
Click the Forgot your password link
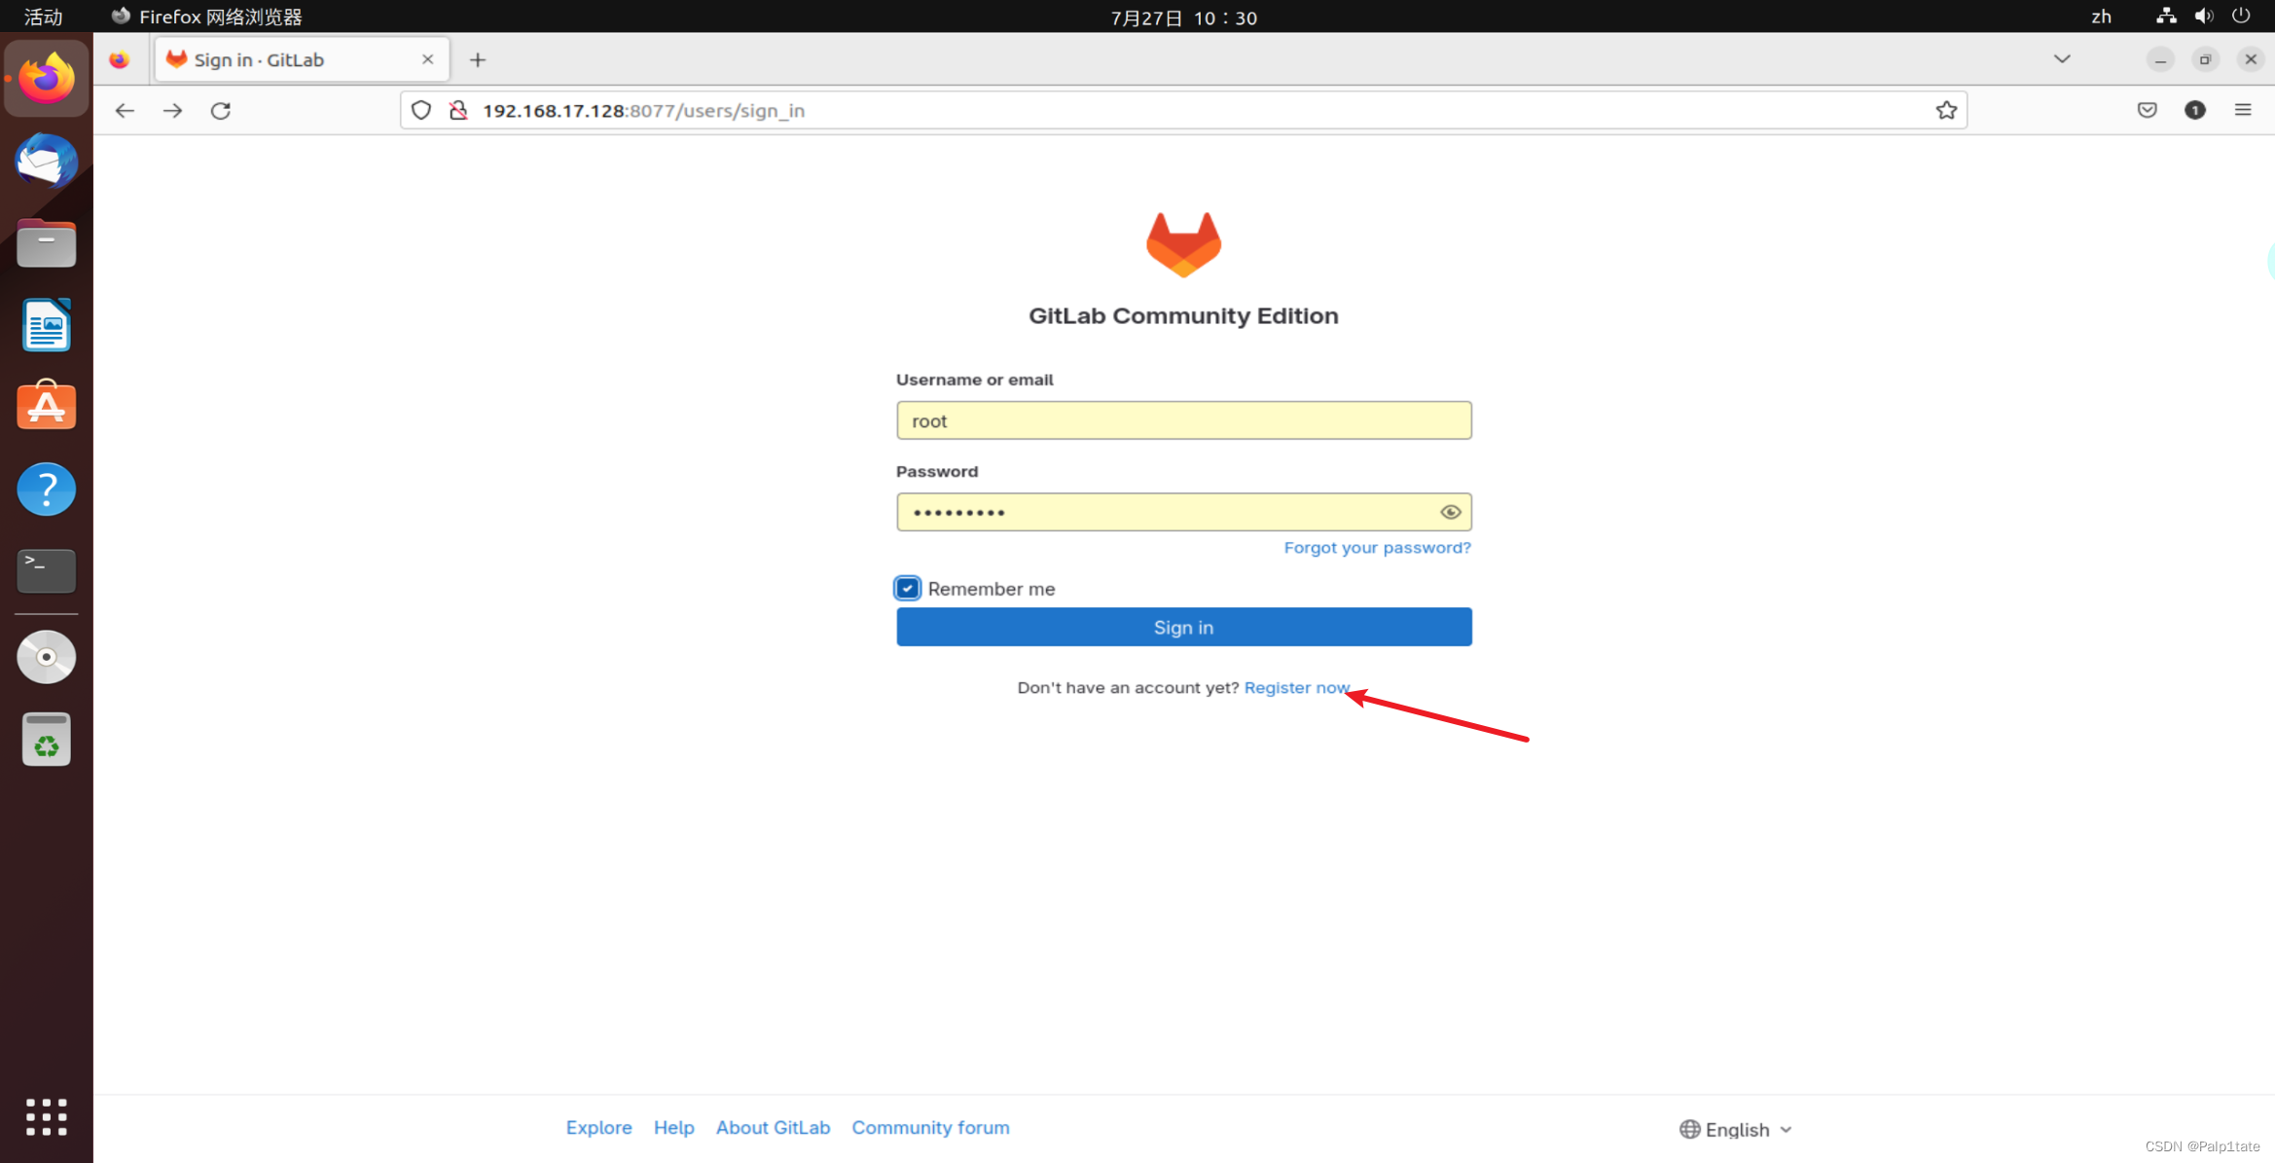(x=1378, y=546)
